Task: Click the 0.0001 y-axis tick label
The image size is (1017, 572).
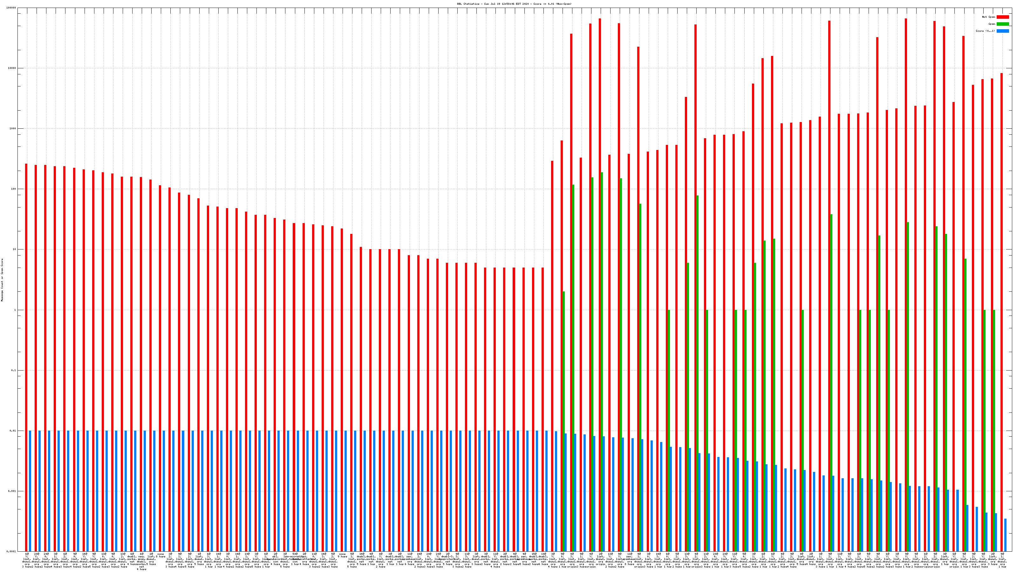Action: [x=11, y=551]
